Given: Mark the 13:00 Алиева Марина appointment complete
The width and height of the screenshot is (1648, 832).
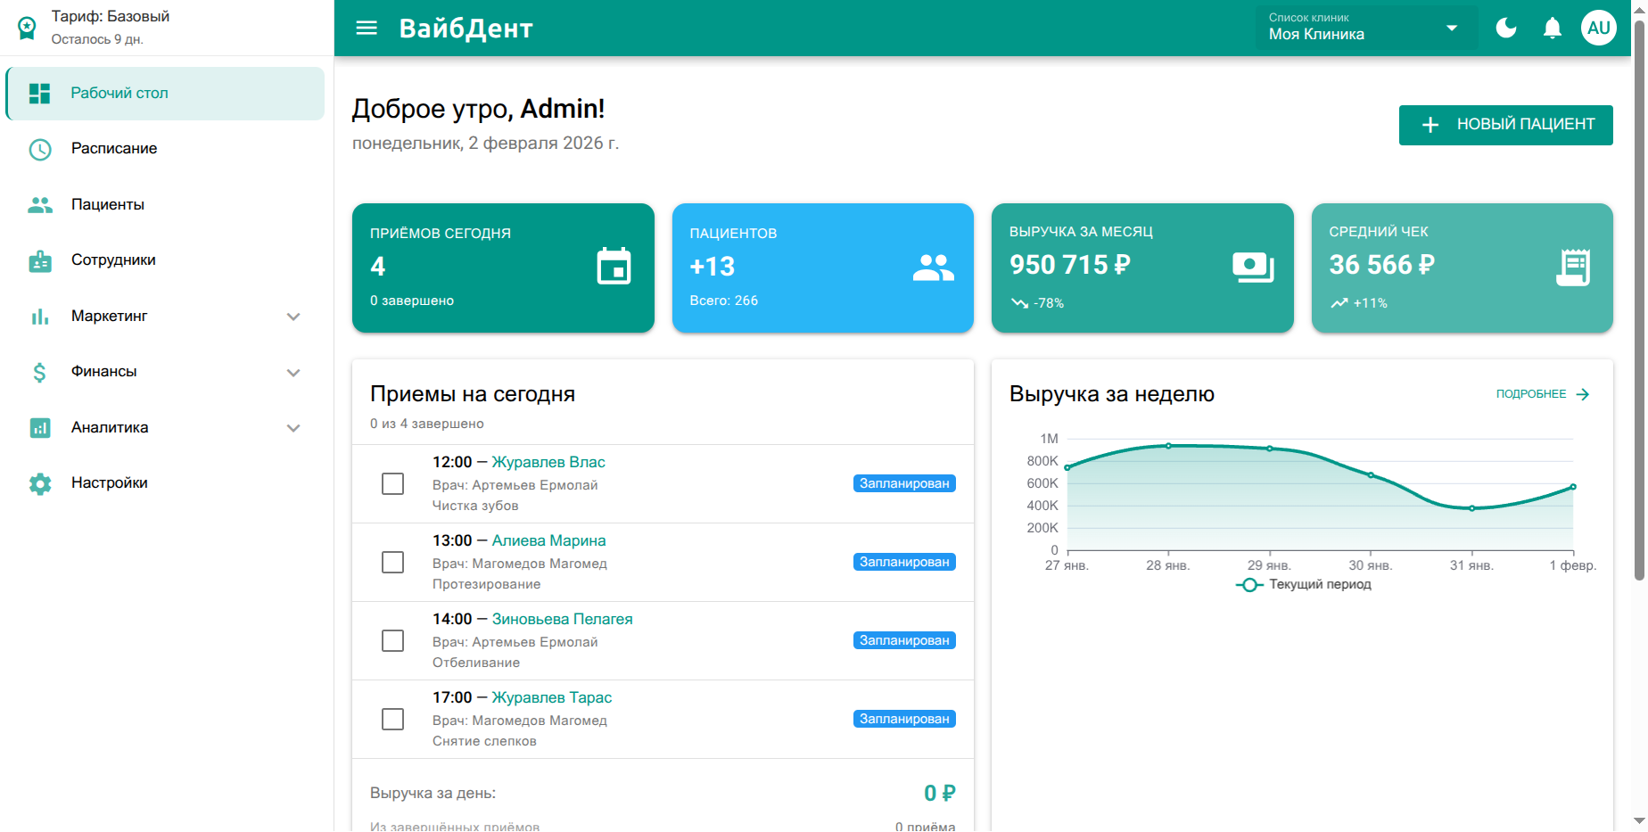Looking at the screenshot, I should point(392,562).
